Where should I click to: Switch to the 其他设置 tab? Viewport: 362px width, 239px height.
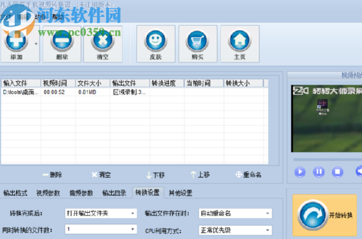[x=180, y=193]
